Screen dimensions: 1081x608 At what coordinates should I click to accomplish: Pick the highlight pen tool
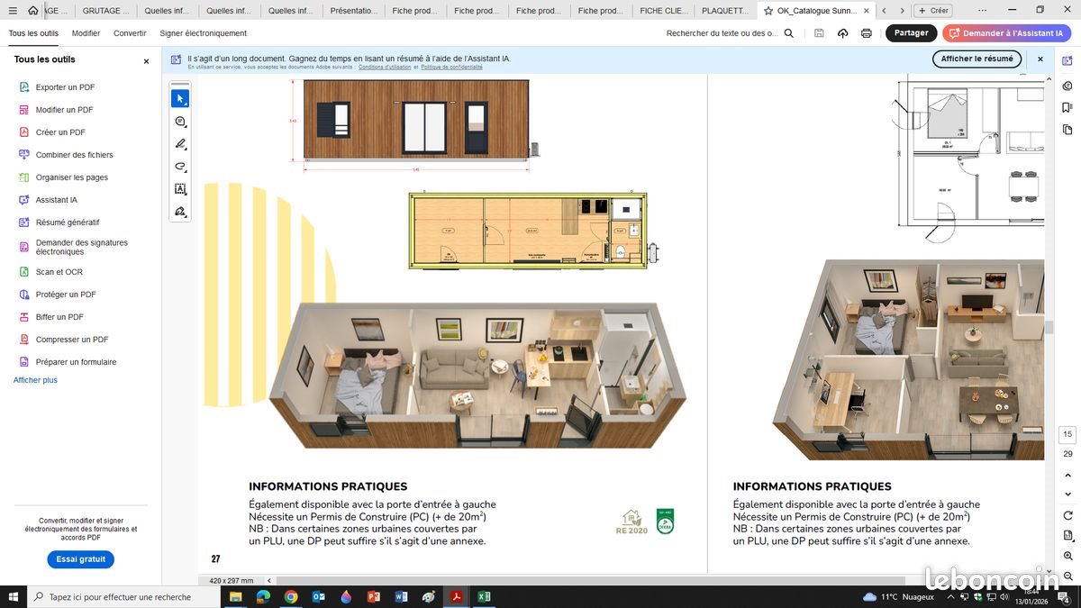click(180, 143)
